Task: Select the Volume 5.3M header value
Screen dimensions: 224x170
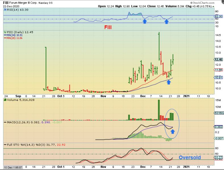Action: click(175, 6)
